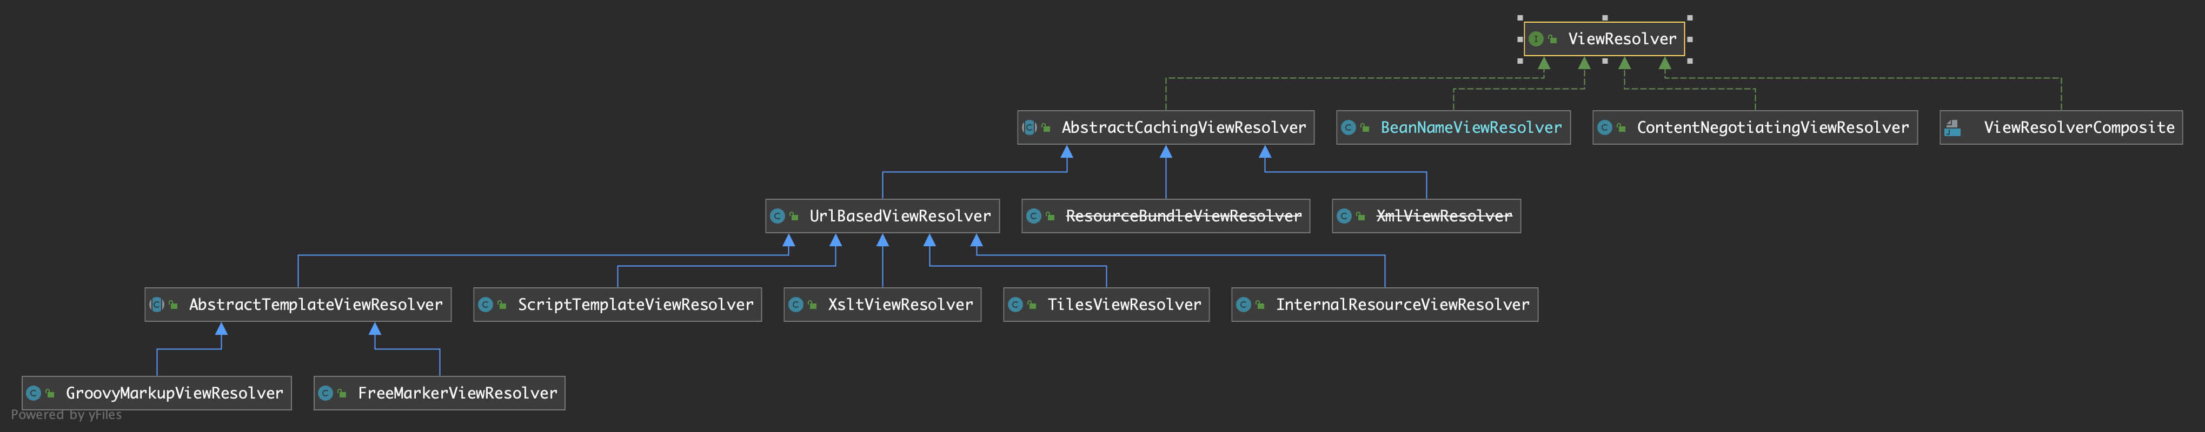2205x432 pixels.
Task: Select the ContentNegotiatingViewResolver node
Action: (x=1772, y=127)
